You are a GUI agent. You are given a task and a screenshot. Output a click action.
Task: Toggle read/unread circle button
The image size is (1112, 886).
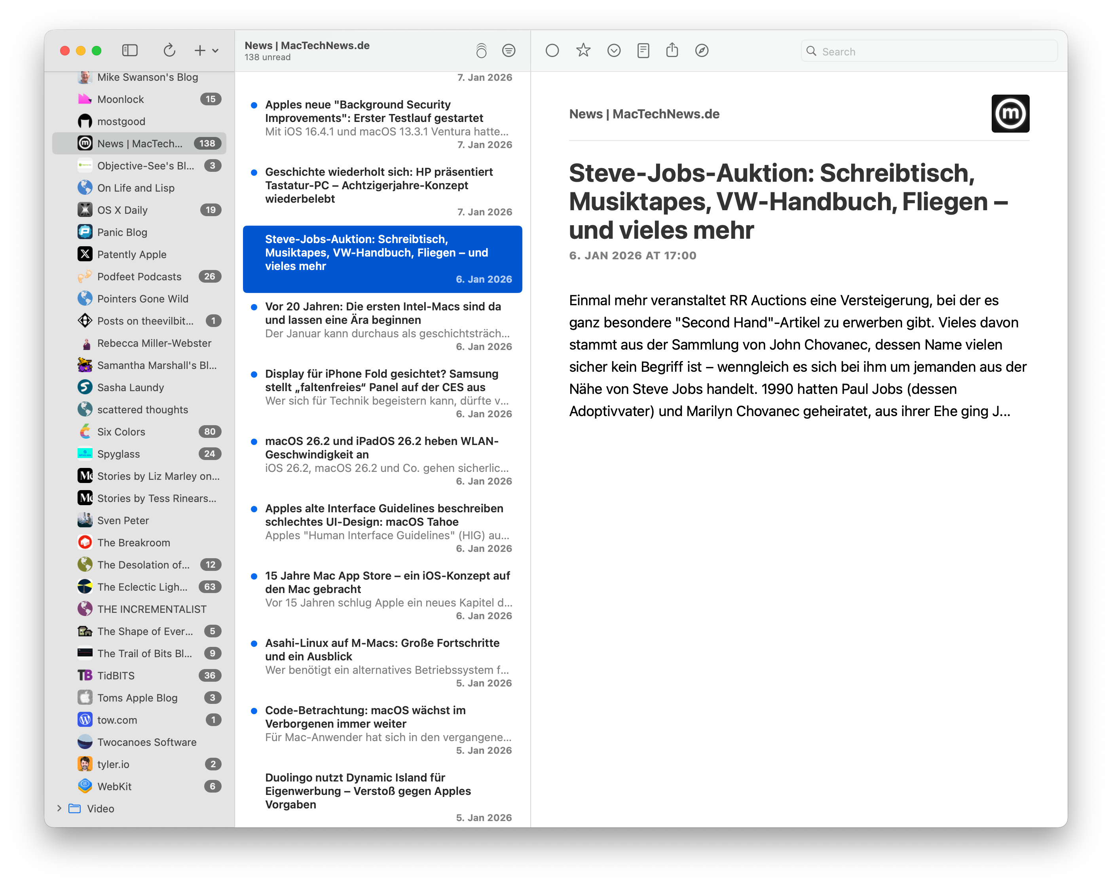[552, 51]
